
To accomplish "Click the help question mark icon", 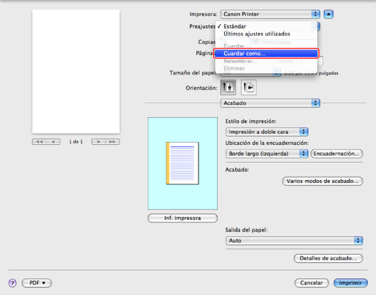I will click(x=12, y=283).
